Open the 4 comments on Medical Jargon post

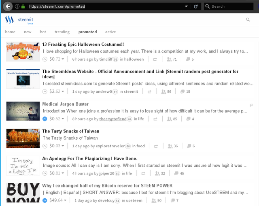[x=190, y=119]
